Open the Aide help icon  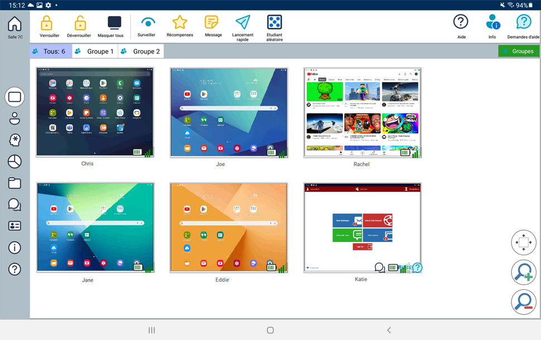click(x=461, y=22)
